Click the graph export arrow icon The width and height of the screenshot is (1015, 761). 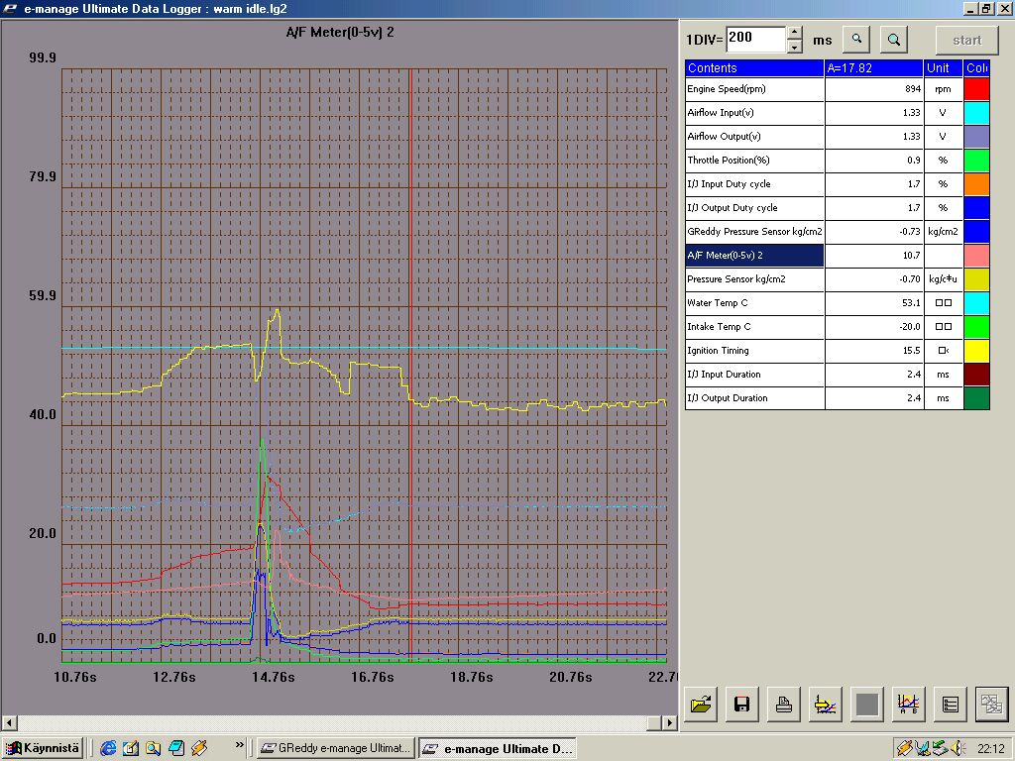point(825,705)
